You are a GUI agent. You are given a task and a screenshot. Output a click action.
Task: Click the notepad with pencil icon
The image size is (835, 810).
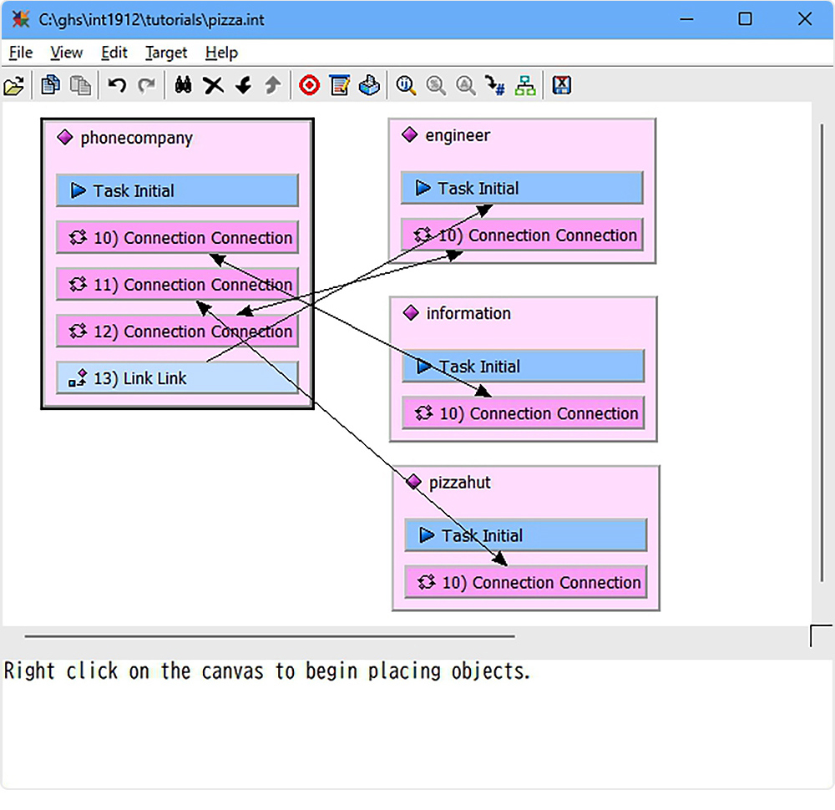(339, 85)
